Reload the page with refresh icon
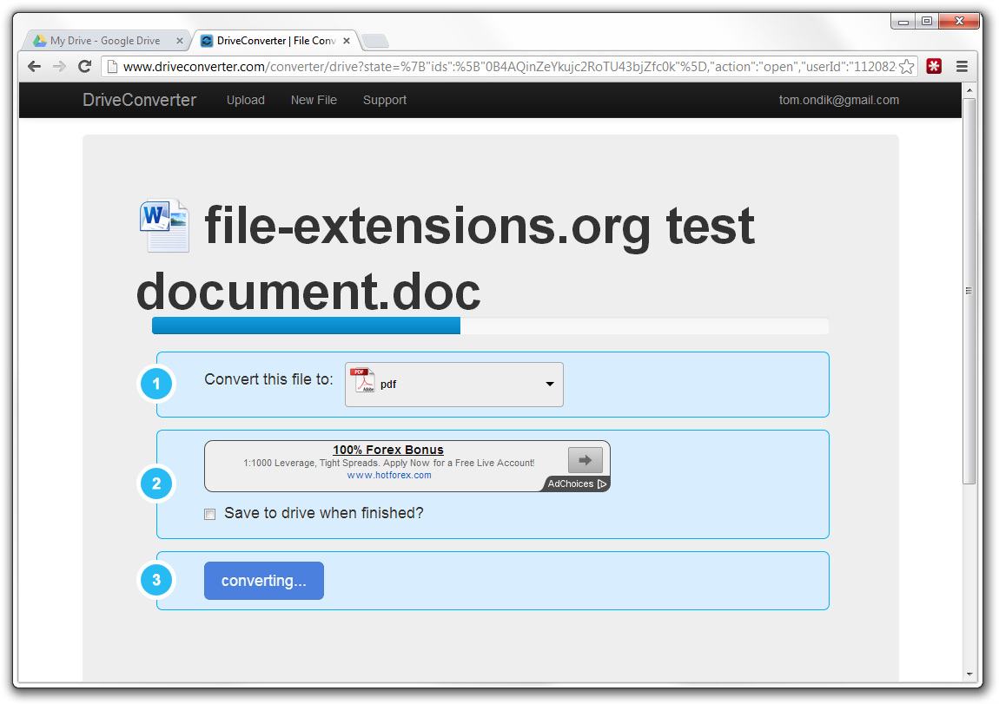The height and width of the screenshot is (704, 999). click(84, 66)
